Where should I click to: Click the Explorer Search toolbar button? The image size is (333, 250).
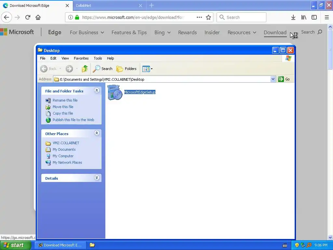[x=102, y=69]
